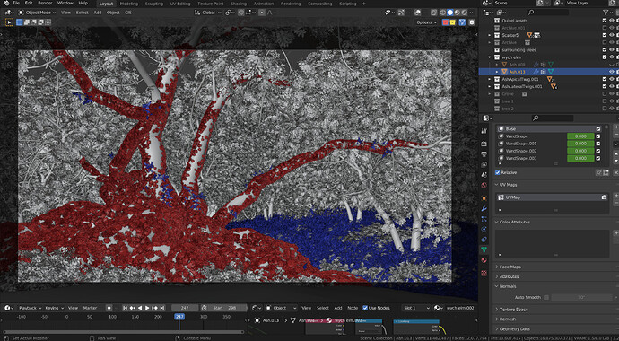Open the green Object Data properties tab
619x341 pixels.
(x=484, y=249)
